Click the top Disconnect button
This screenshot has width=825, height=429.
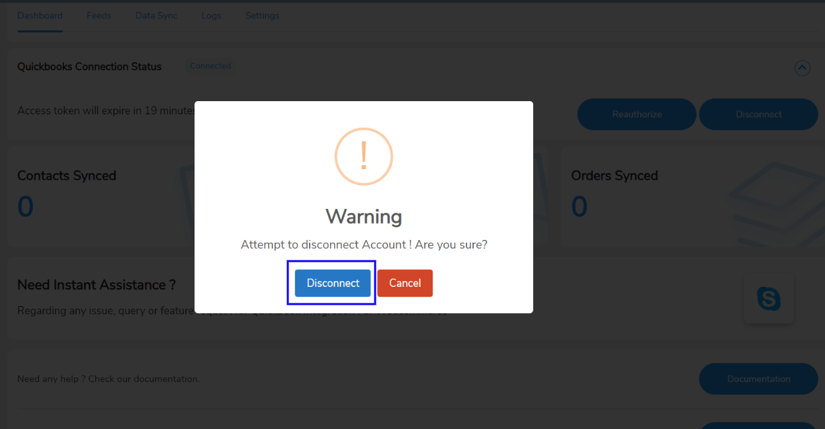(758, 114)
